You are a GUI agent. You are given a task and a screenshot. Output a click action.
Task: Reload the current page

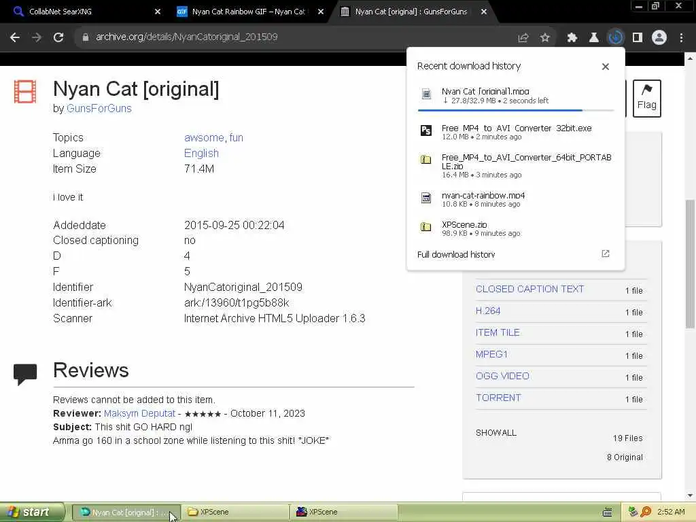pyautogui.click(x=58, y=37)
